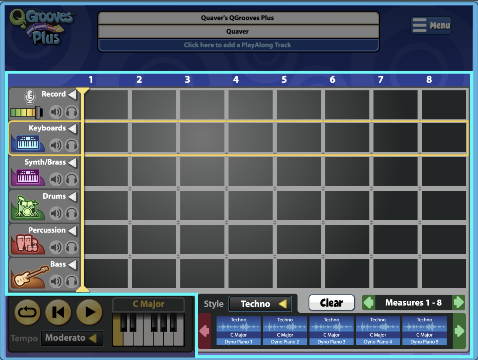Click here to add a PlayAlong Track
The image size is (478, 360).
pos(238,45)
